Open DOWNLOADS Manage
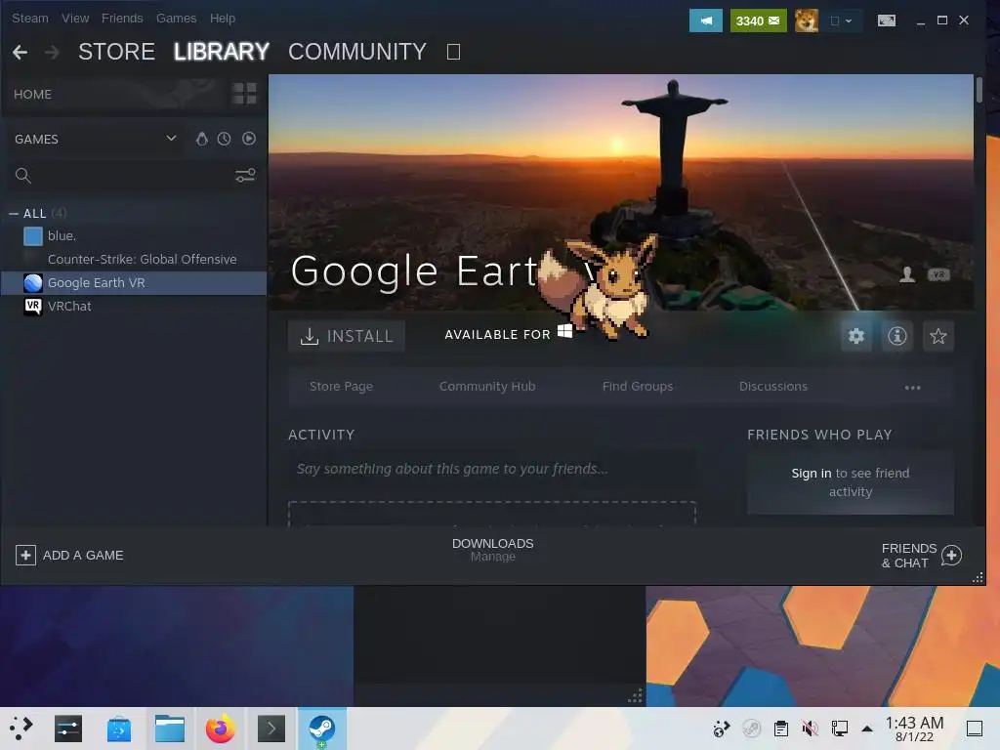Viewport: 1000px width, 750px height. pos(493,550)
